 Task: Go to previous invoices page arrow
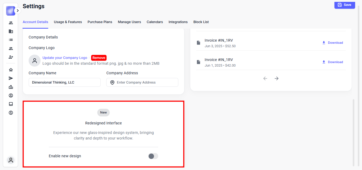coord(265,79)
